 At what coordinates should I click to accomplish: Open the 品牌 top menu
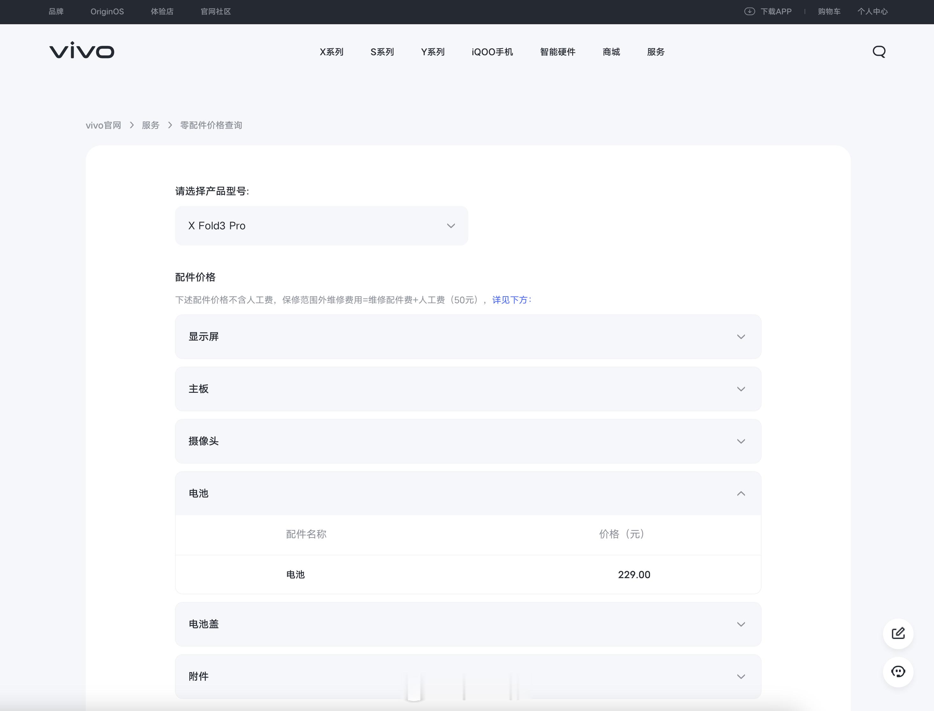pos(56,11)
